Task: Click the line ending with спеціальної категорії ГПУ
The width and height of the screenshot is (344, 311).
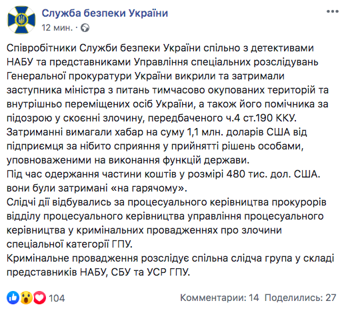Action: coord(69,244)
